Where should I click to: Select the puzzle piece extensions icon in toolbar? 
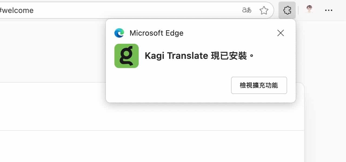coord(287,10)
